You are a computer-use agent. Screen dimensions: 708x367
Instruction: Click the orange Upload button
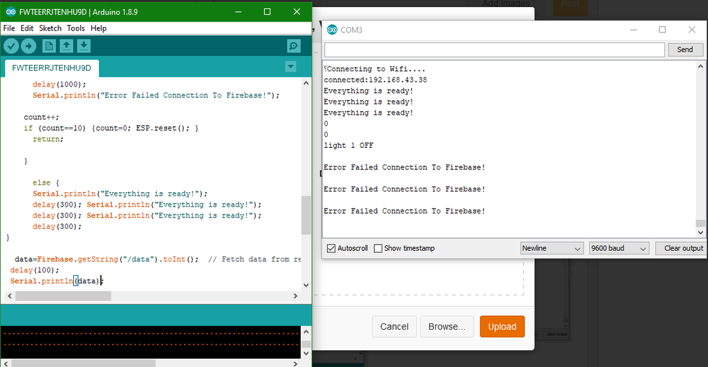(502, 326)
